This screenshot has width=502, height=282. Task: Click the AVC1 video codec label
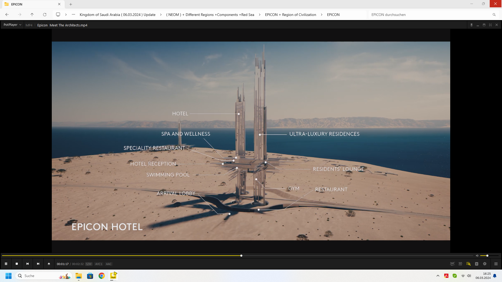pyautogui.click(x=99, y=264)
